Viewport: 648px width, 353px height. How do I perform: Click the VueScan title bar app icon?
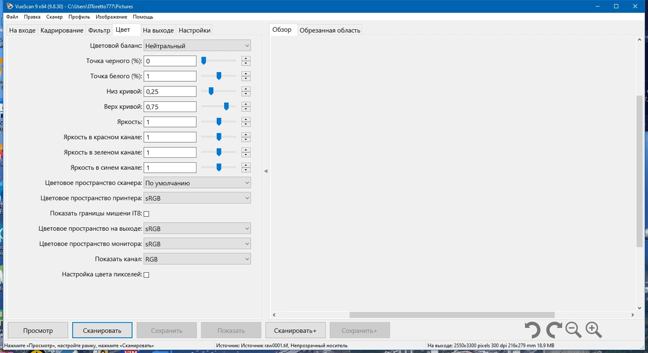9,6
